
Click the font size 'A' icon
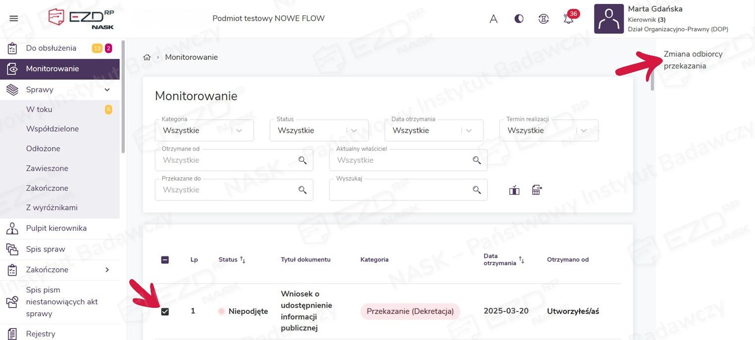click(493, 19)
